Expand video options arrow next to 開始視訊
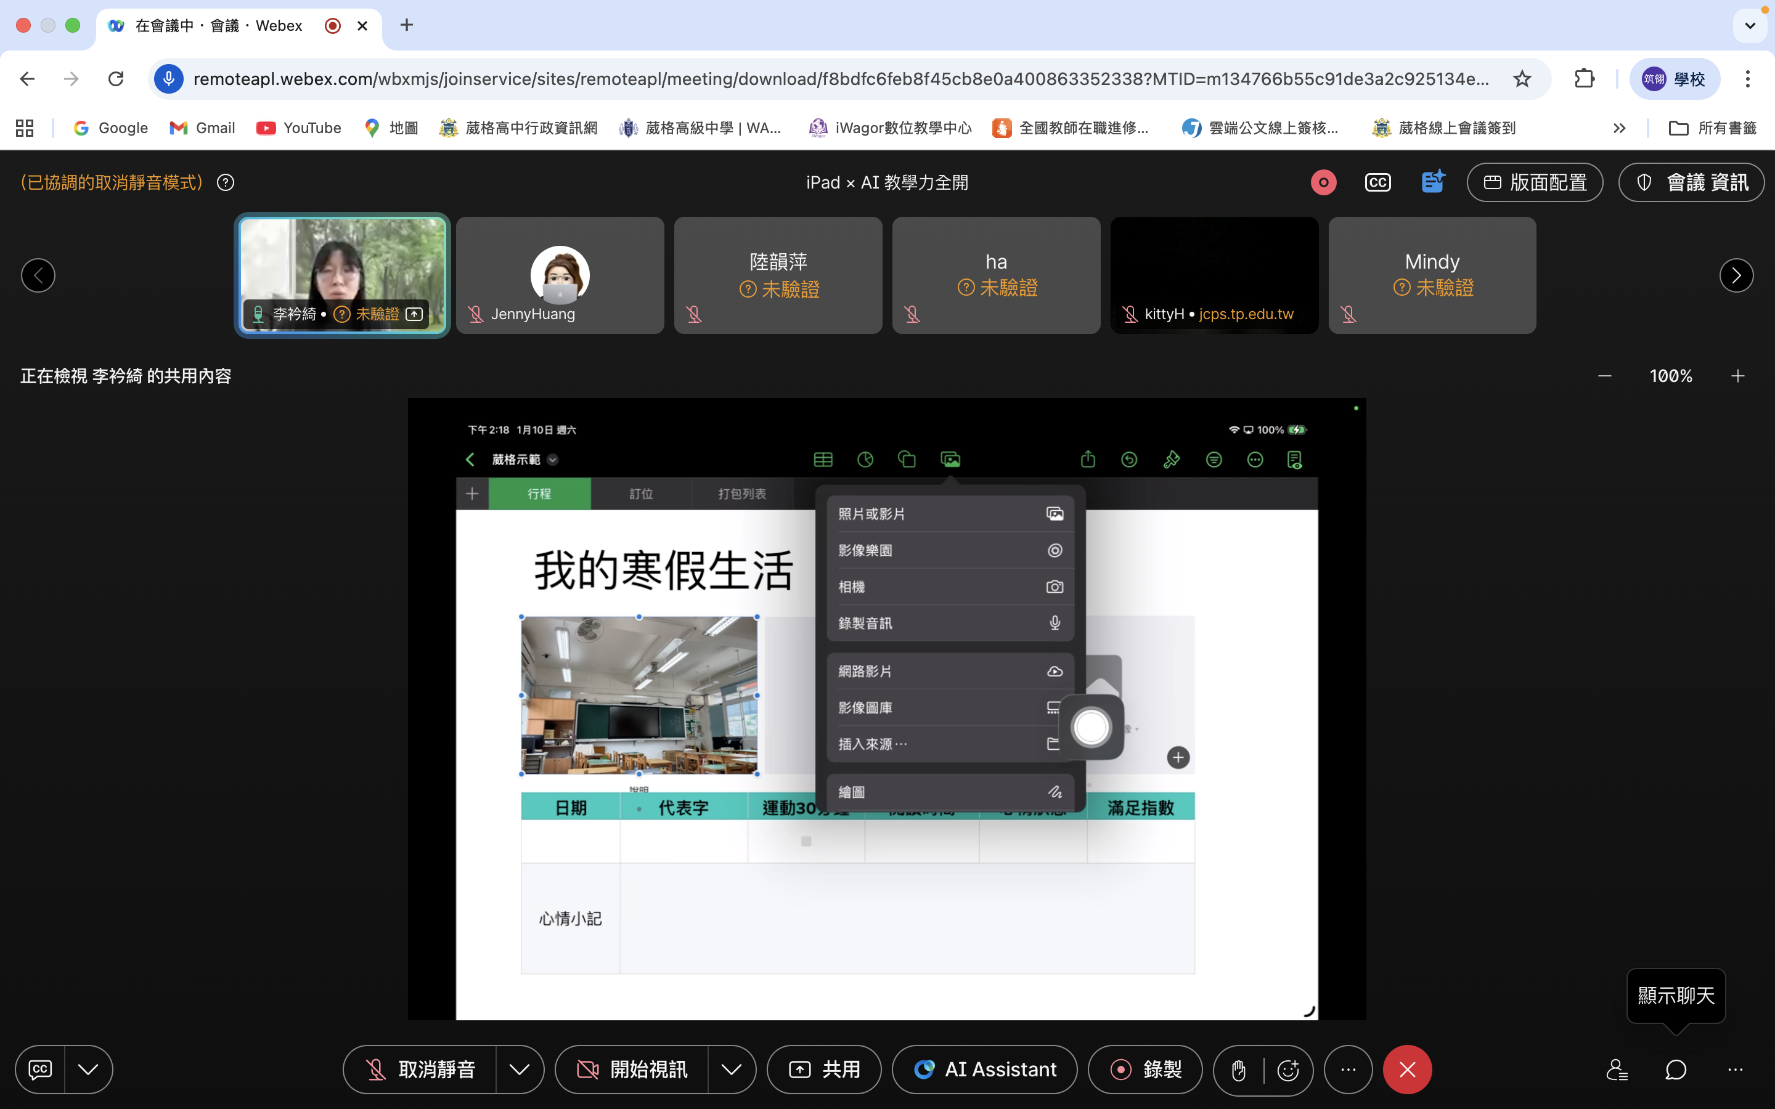 [x=732, y=1070]
